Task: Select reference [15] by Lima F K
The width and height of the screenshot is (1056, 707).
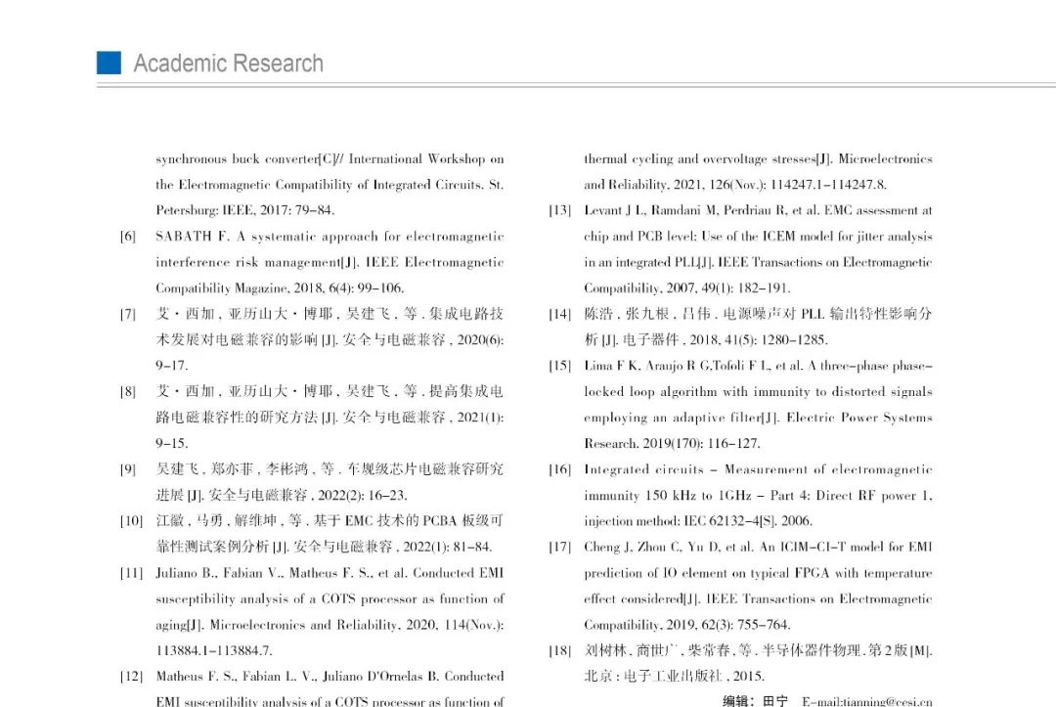Action: pyautogui.click(x=559, y=366)
